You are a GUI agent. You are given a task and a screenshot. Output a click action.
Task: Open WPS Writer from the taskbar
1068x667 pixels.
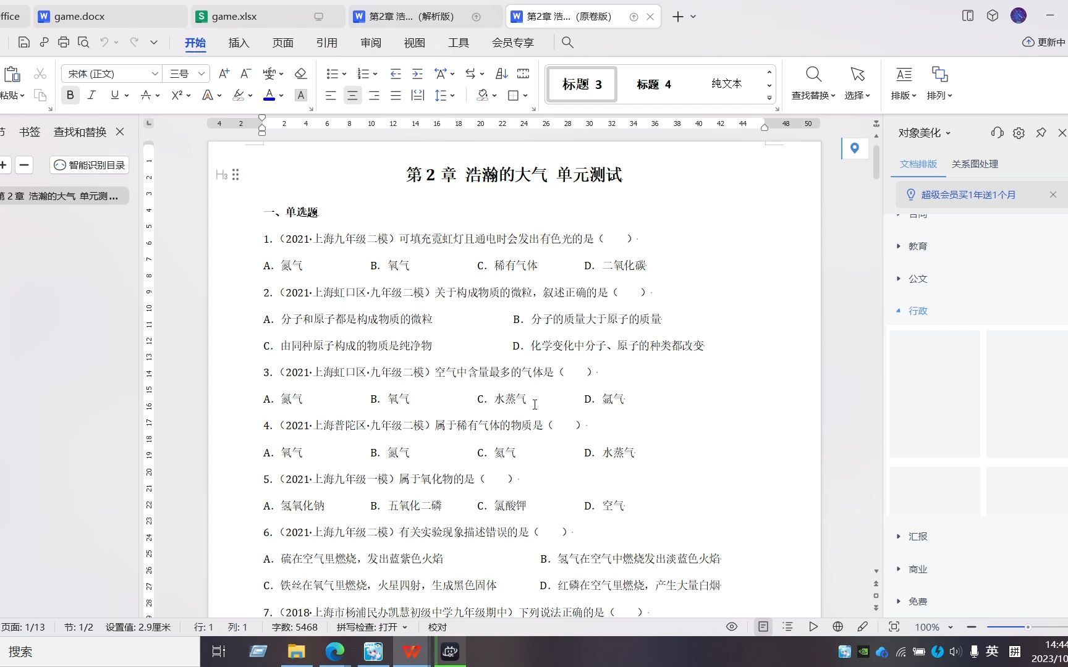click(x=411, y=652)
